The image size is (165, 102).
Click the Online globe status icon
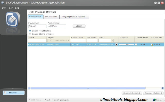(154, 100)
